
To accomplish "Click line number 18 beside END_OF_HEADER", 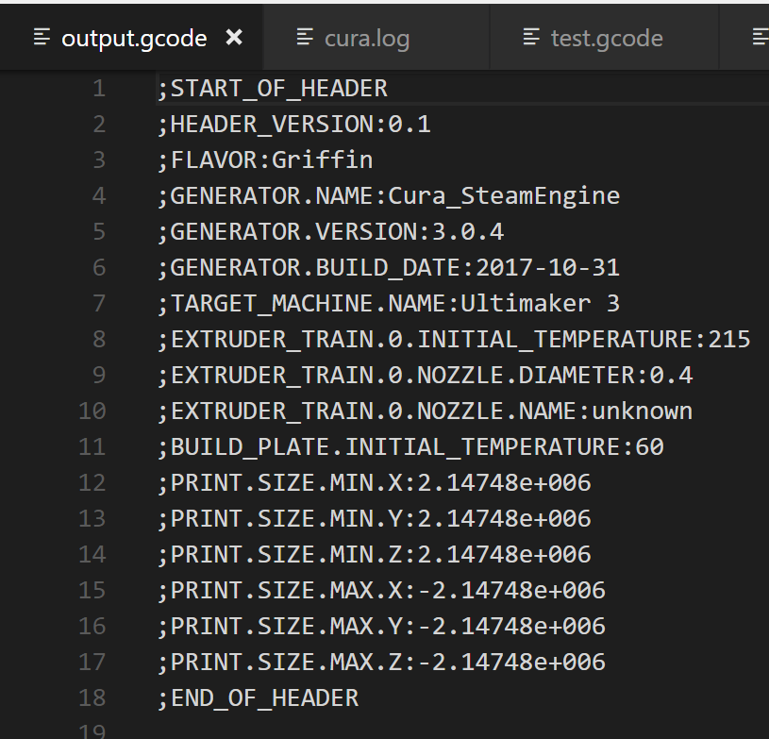I will coord(92,697).
